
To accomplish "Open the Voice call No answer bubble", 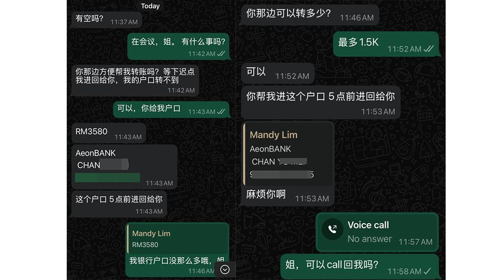I will click(377, 232).
